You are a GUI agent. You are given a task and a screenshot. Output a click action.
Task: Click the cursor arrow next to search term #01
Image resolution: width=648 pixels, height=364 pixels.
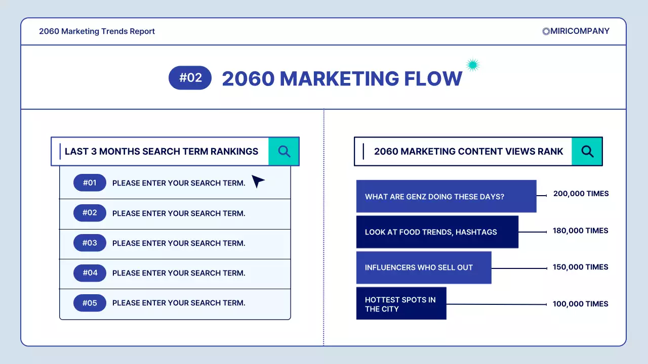(258, 181)
